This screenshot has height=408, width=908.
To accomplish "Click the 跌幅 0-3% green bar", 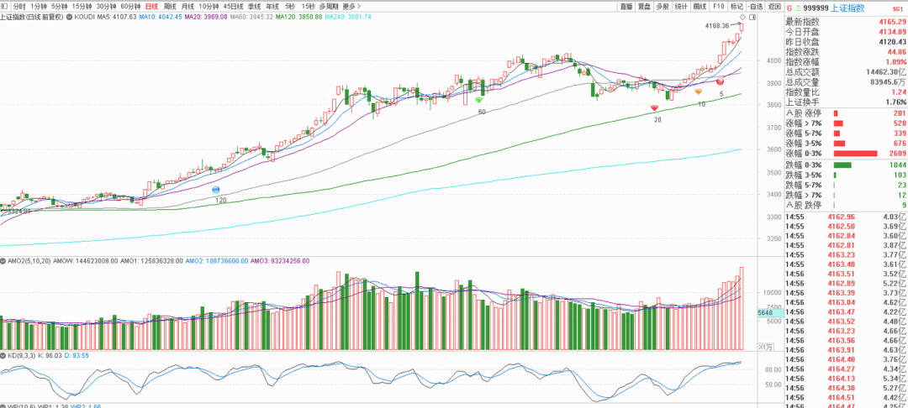I will tap(842, 165).
